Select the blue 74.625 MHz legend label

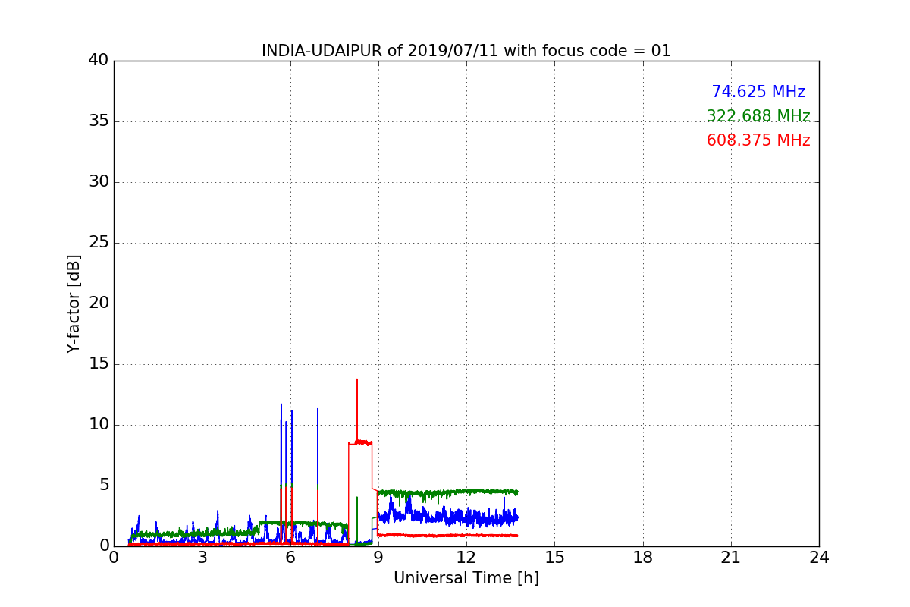(x=758, y=92)
